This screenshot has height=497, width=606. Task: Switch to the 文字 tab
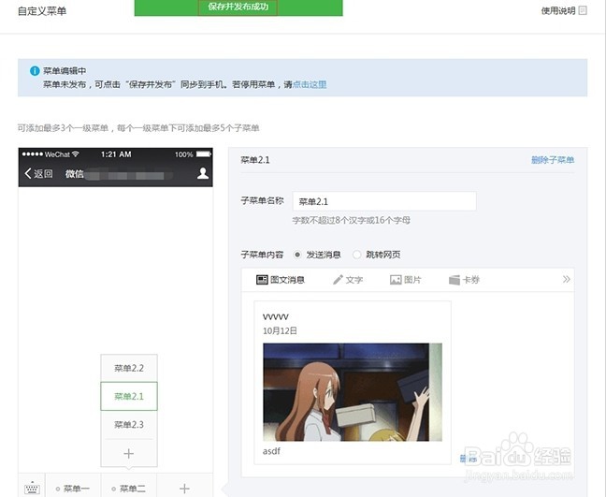[x=348, y=280]
